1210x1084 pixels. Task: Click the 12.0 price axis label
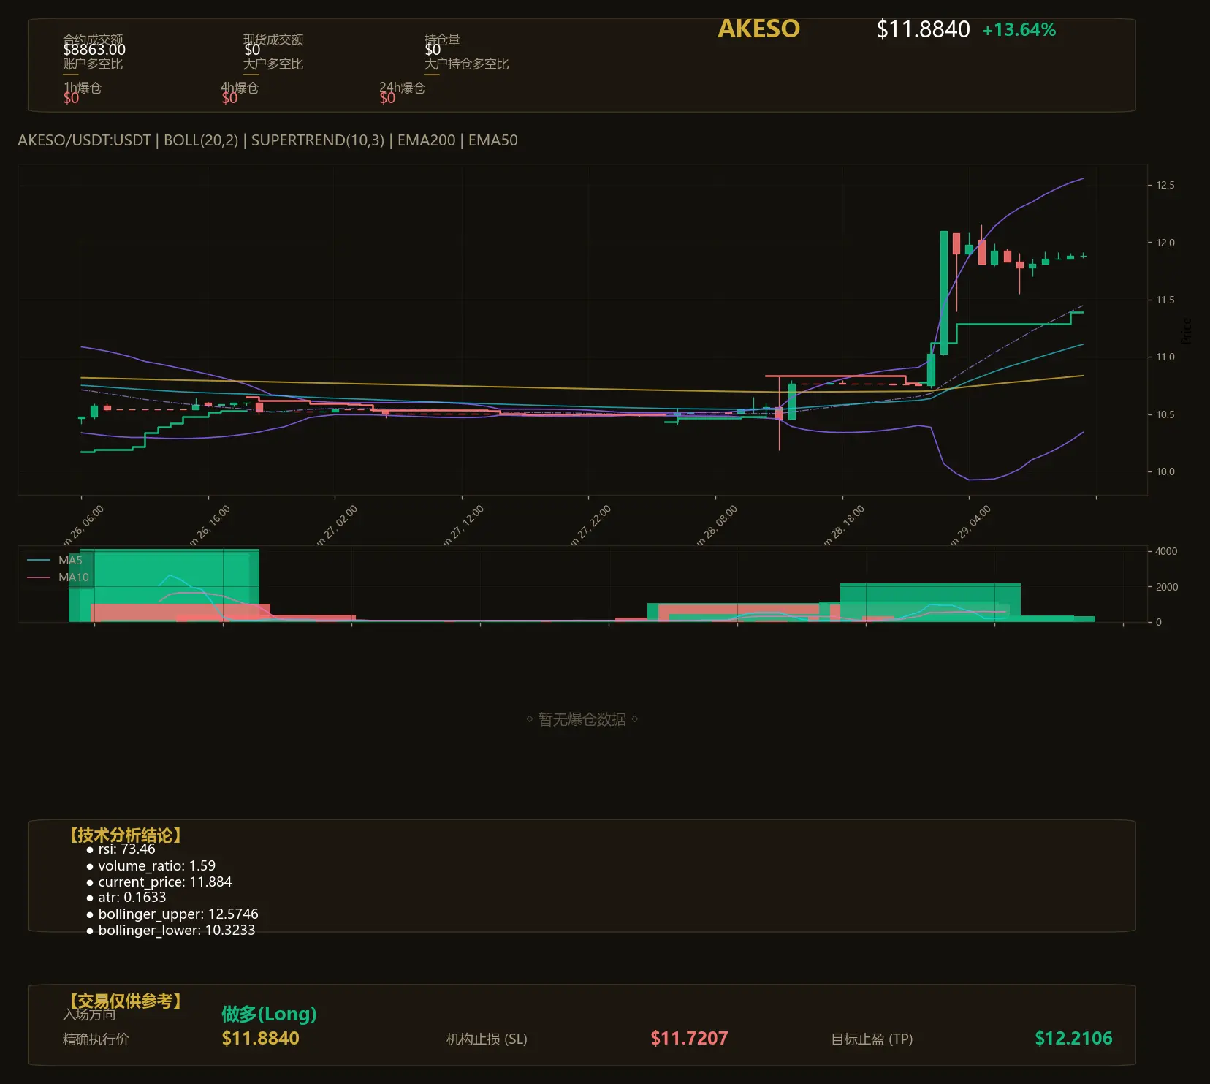click(1165, 243)
